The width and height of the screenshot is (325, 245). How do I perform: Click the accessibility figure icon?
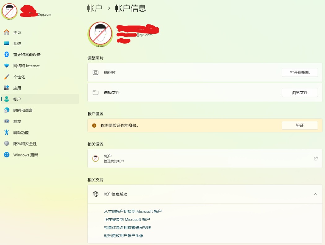coord(7,132)
